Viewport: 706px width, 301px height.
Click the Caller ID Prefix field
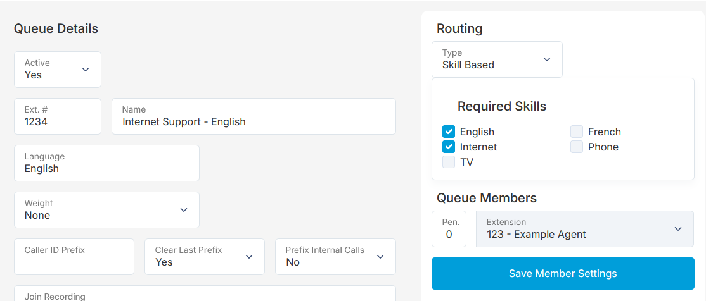[x=74, y=257]
